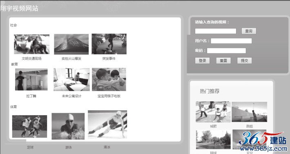
Task: Open the 网球 tennis recommended thumbnail
Action: [213, 140]
